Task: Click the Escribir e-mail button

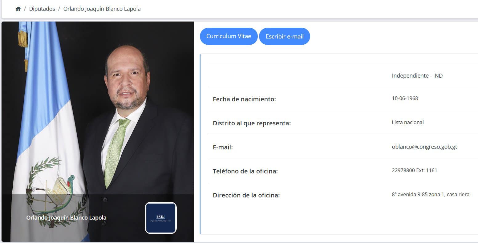Action: coord(285,36)
